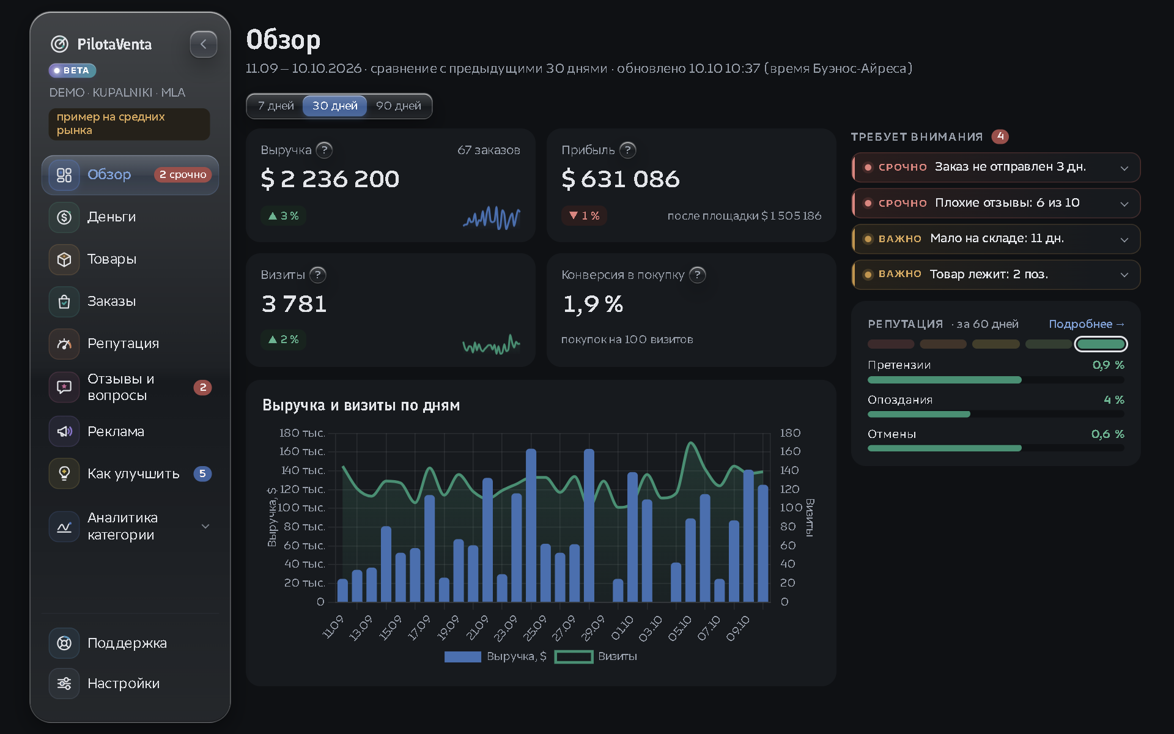Click the 2 срочно badge
The image size is (1174, 734).
[183, 175]
